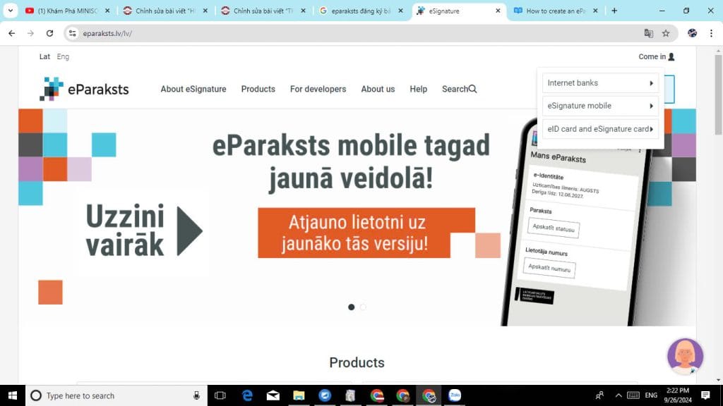This screenshot has width=723, height=406.
Task: Expand the eSignature mobile login option
Action: 599,106
